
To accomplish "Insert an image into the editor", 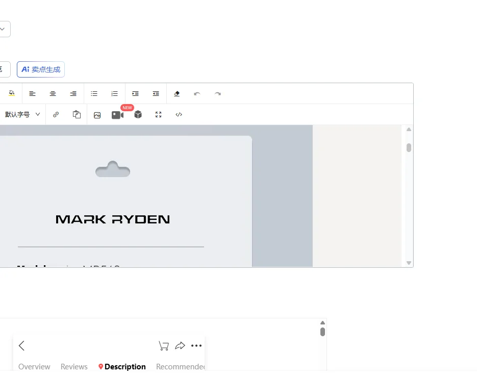I will tap(97, 115).
